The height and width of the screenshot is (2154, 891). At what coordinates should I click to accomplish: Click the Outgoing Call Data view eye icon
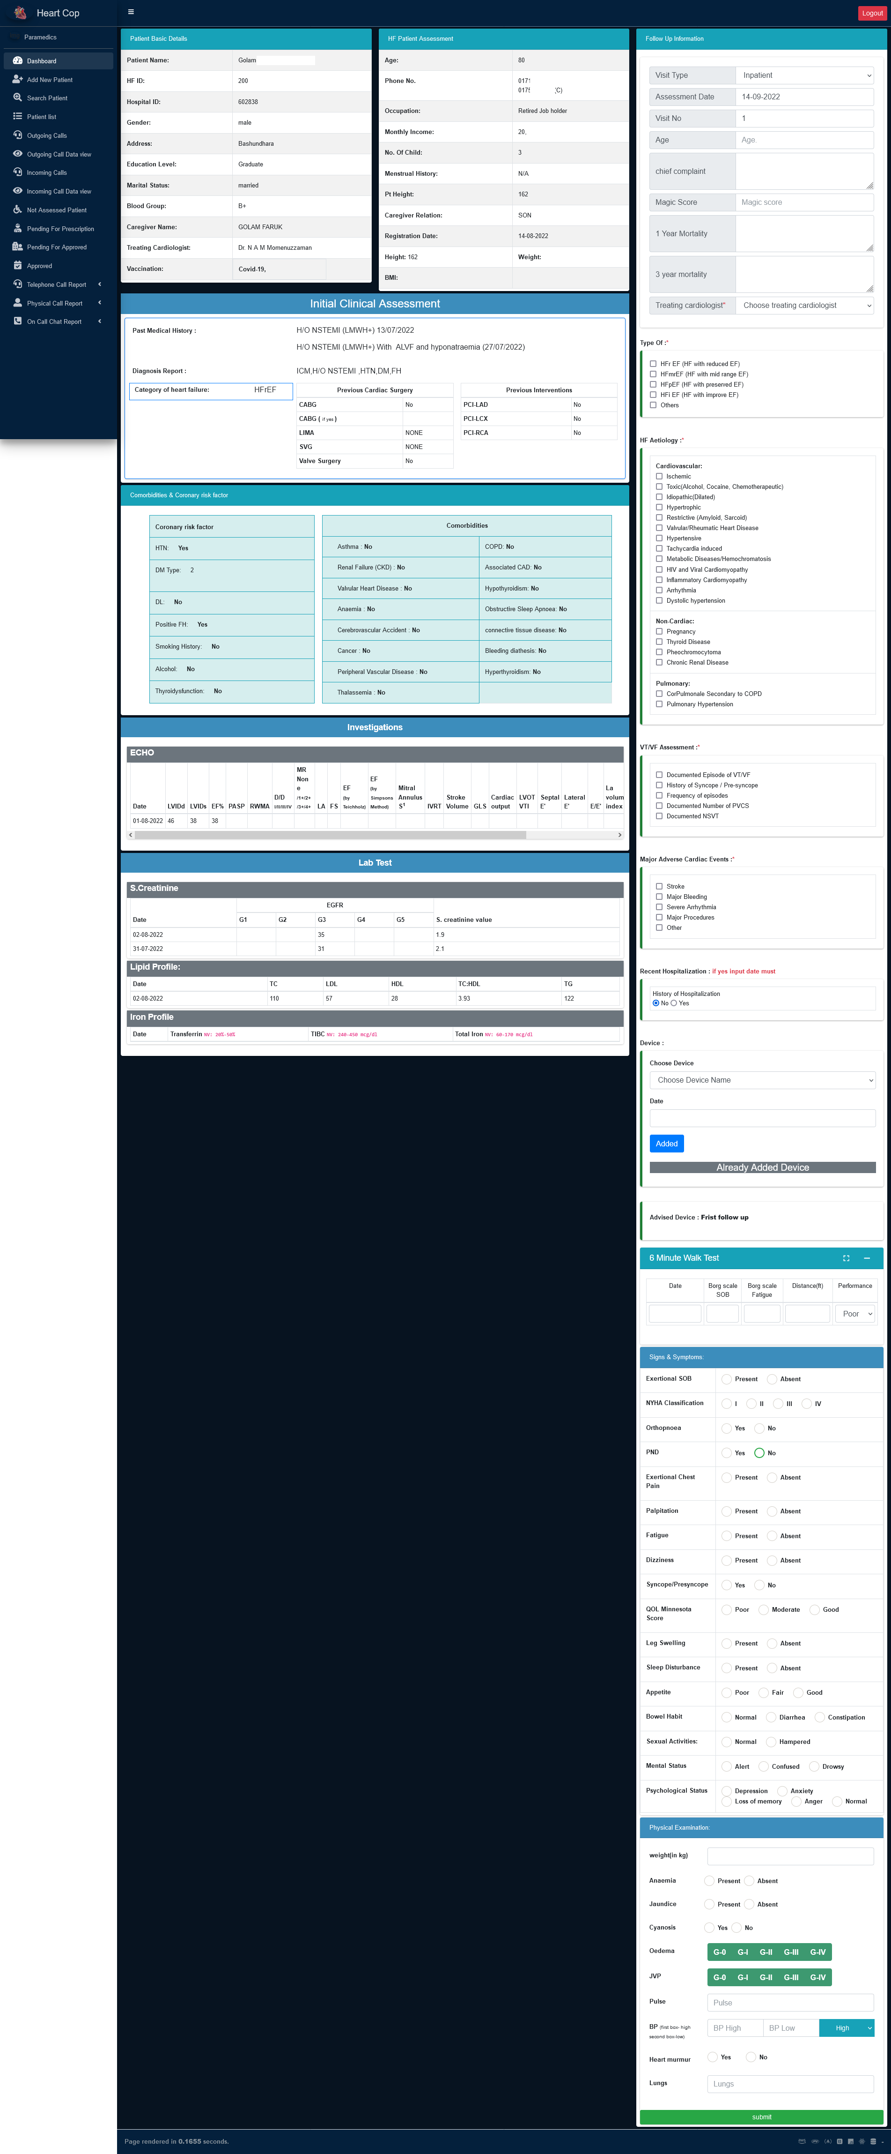[17, 154]
